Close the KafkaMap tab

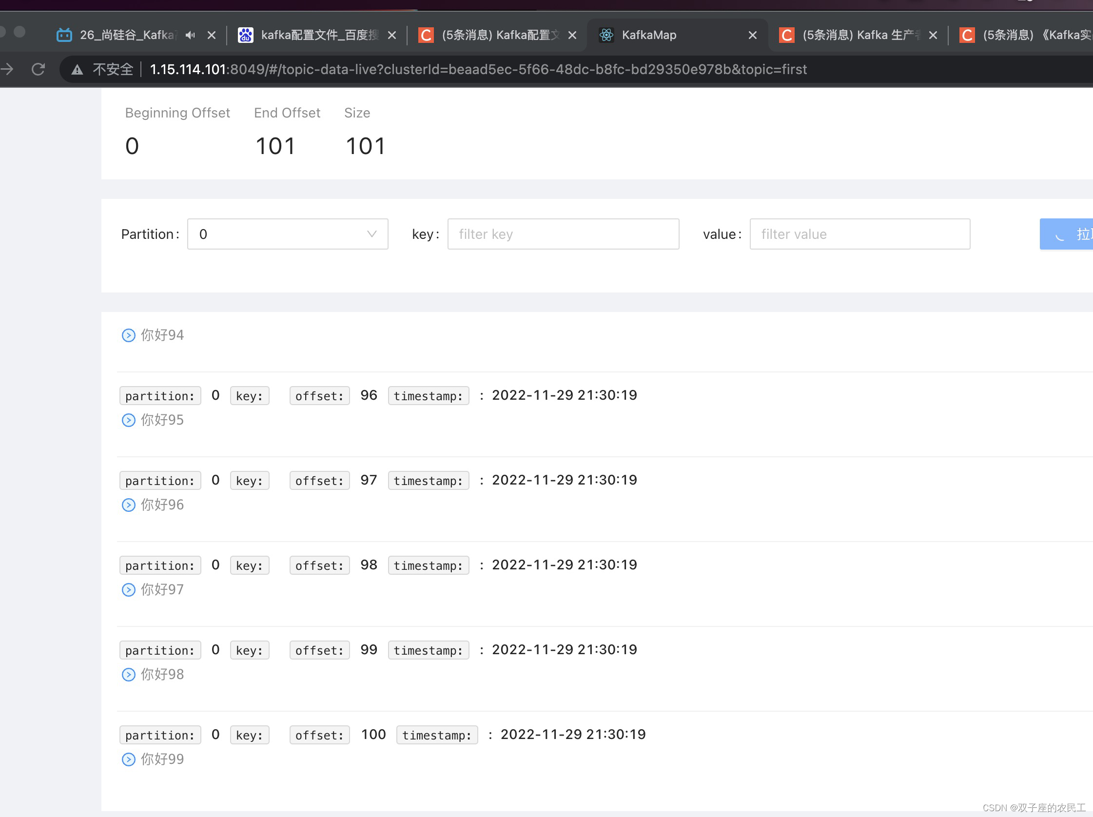click(x=752, y=35)
